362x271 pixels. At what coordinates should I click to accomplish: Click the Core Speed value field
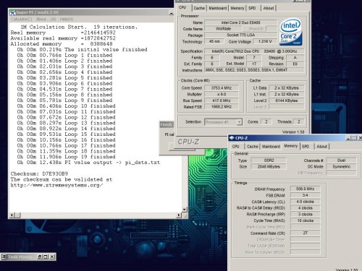coord(222,88)
